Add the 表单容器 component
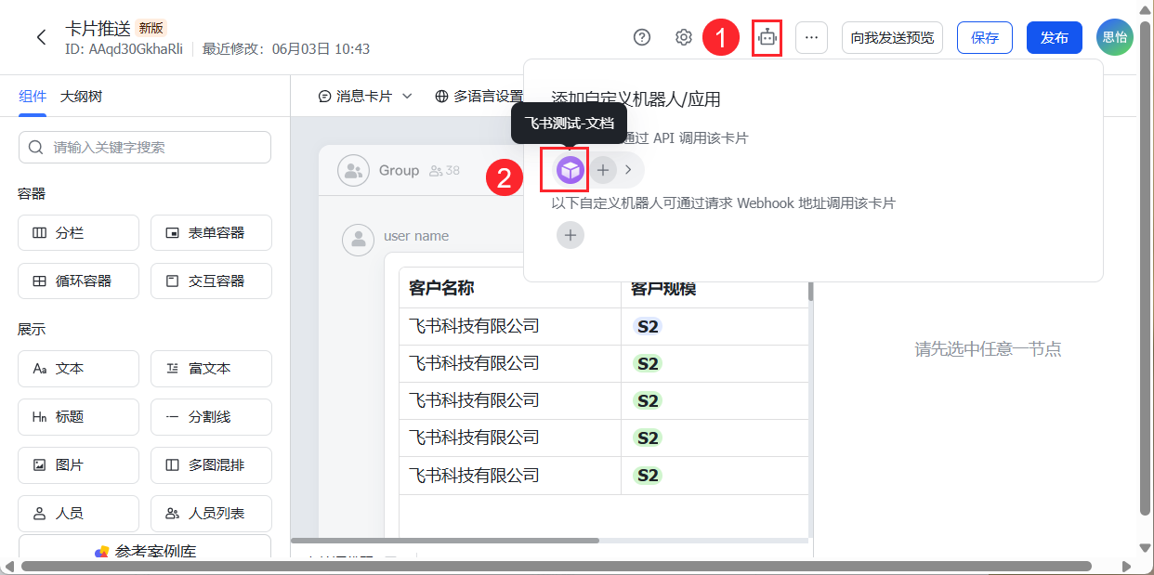The image size is (1154, 575). click(211, 233)
